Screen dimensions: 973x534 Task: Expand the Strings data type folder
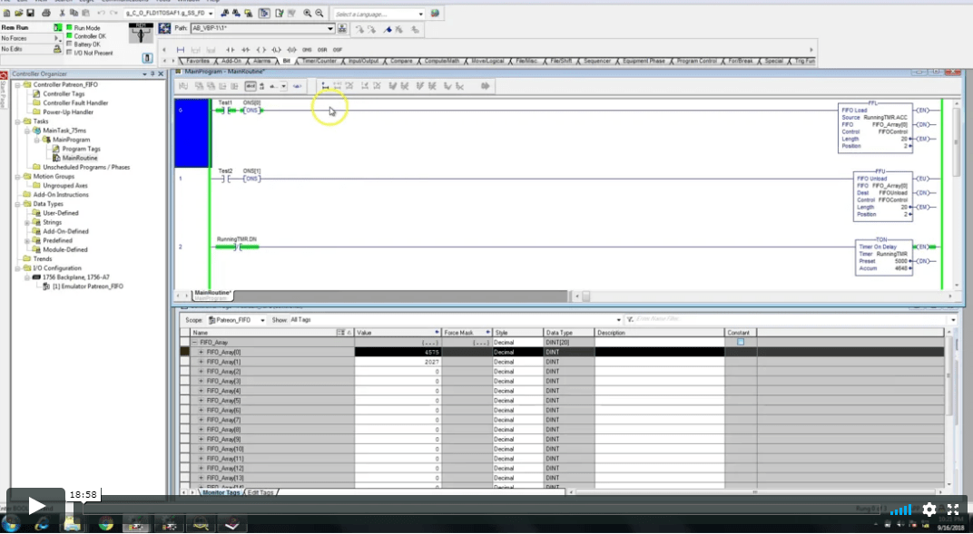[27, 222]
